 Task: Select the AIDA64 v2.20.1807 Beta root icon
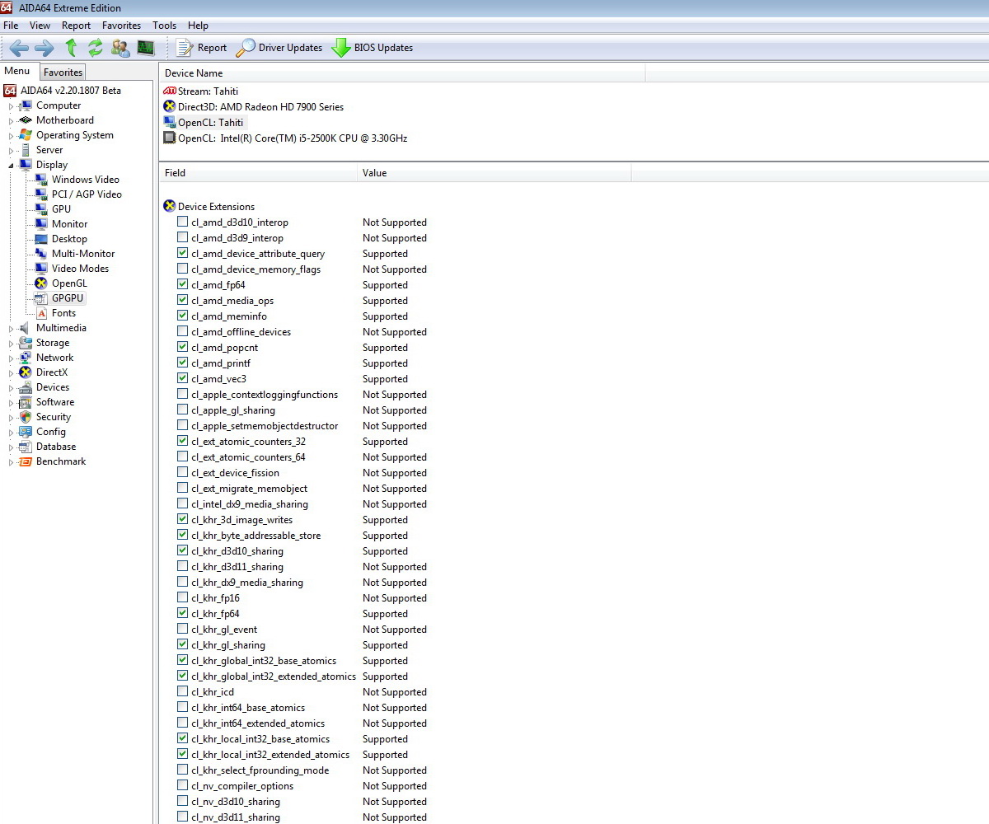pos(10,91)
